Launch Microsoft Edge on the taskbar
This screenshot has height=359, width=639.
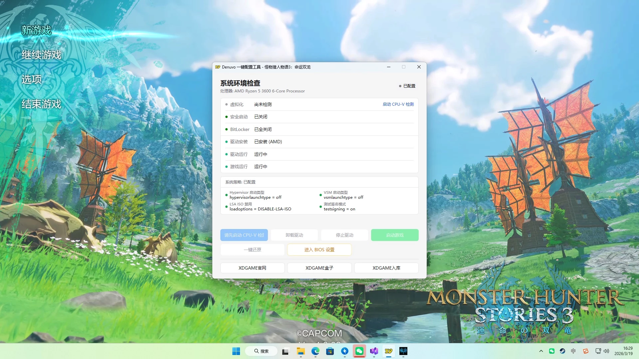[x=315, y=351]
